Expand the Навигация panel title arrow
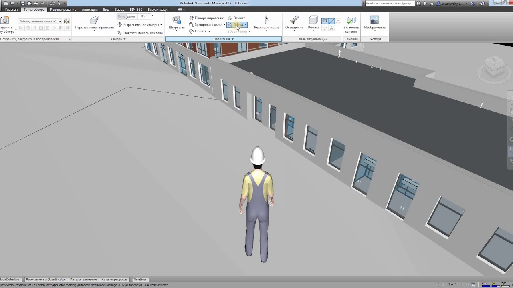 click(232, 39)
